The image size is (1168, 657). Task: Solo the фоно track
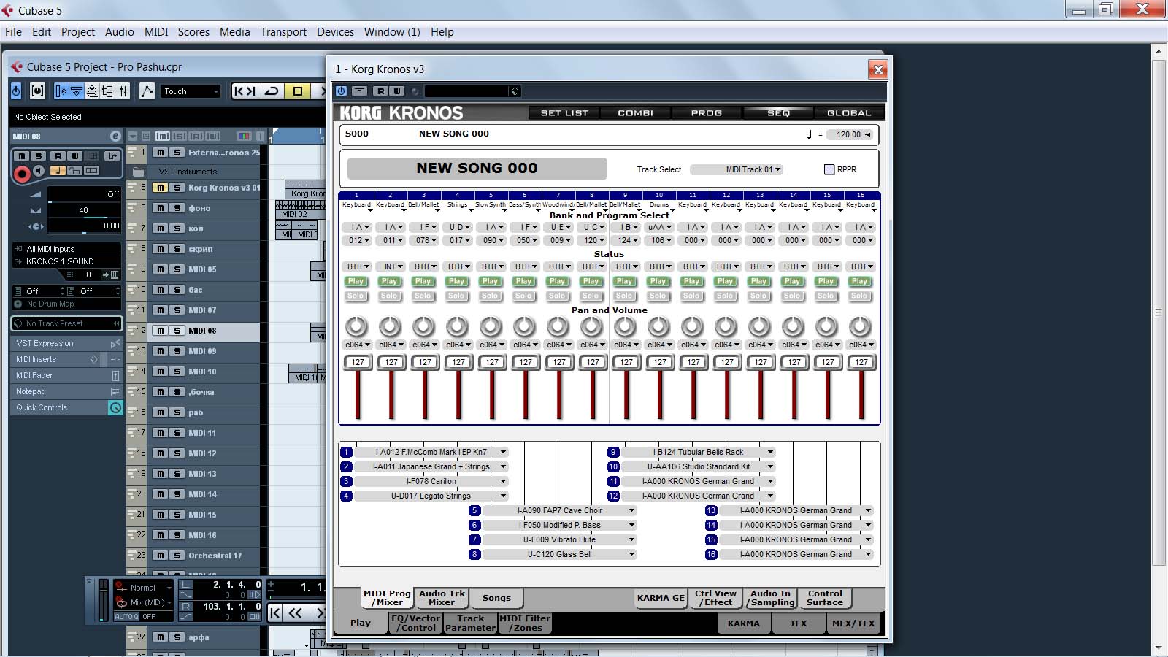coord(177,208)
